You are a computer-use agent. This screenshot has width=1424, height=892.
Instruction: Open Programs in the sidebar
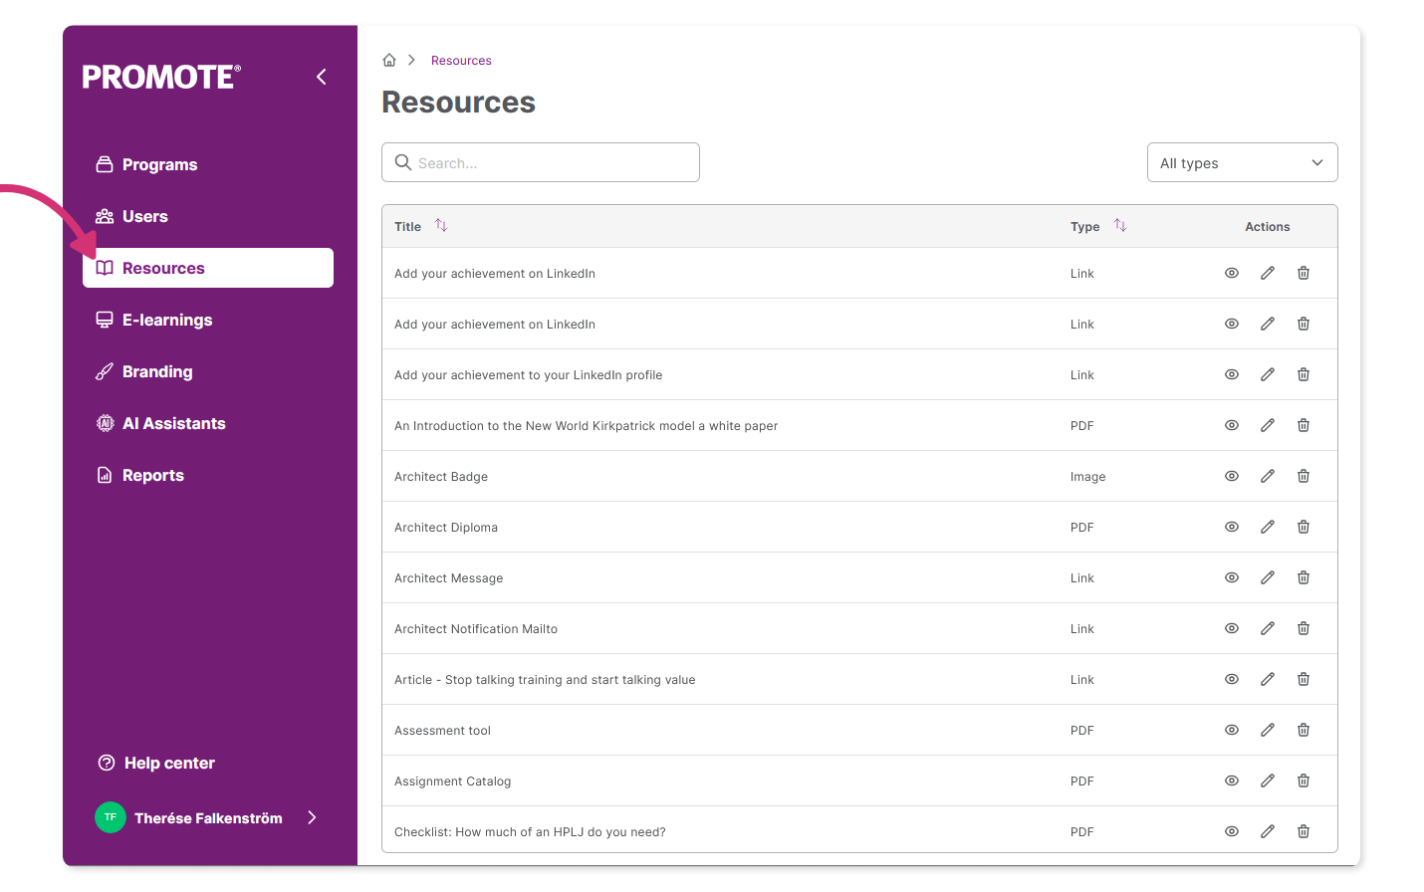[x=208, y=164]
